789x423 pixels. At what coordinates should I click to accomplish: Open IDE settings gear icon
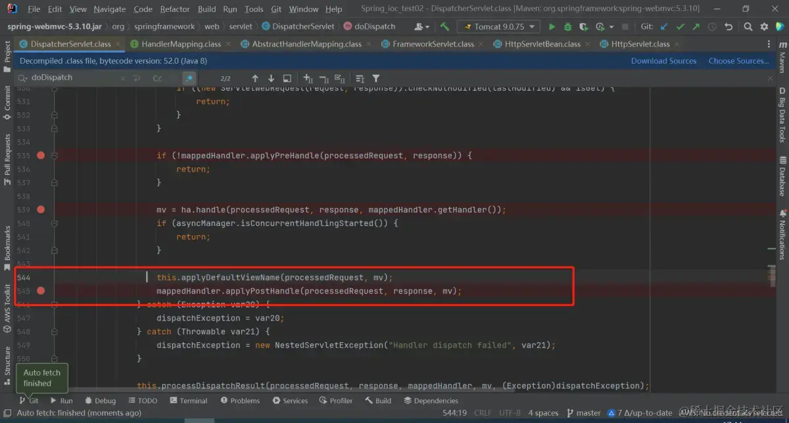pos(765,27)
